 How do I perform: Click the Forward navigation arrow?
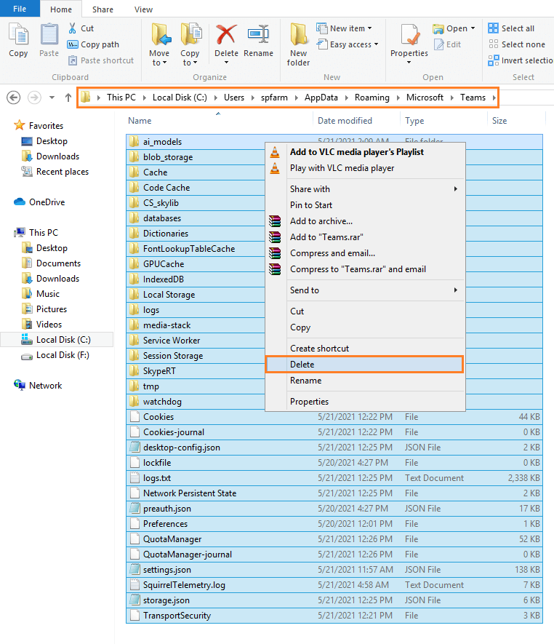[x=34, y=98]
